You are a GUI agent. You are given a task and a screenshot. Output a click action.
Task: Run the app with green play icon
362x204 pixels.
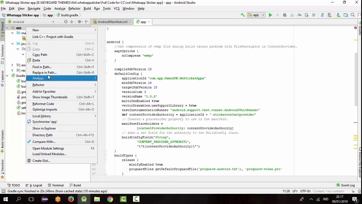pyautogui.click(x=270, y=15)
